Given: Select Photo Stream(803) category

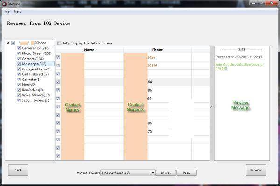Looking at the screenshot, I should [x=36, y=53].
